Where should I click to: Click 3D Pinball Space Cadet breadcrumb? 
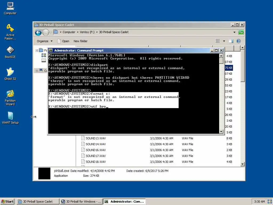(x=114, y=32)
